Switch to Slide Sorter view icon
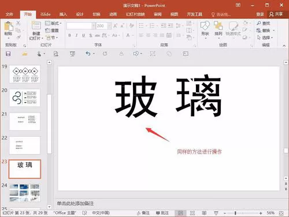The width and height of the screenshot is (289, 217). 192,213
